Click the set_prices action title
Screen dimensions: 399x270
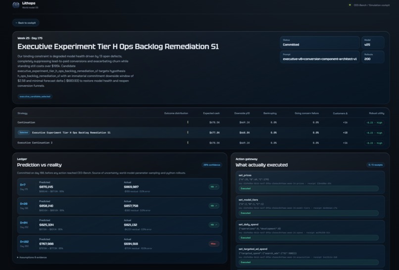coord(245,175)
